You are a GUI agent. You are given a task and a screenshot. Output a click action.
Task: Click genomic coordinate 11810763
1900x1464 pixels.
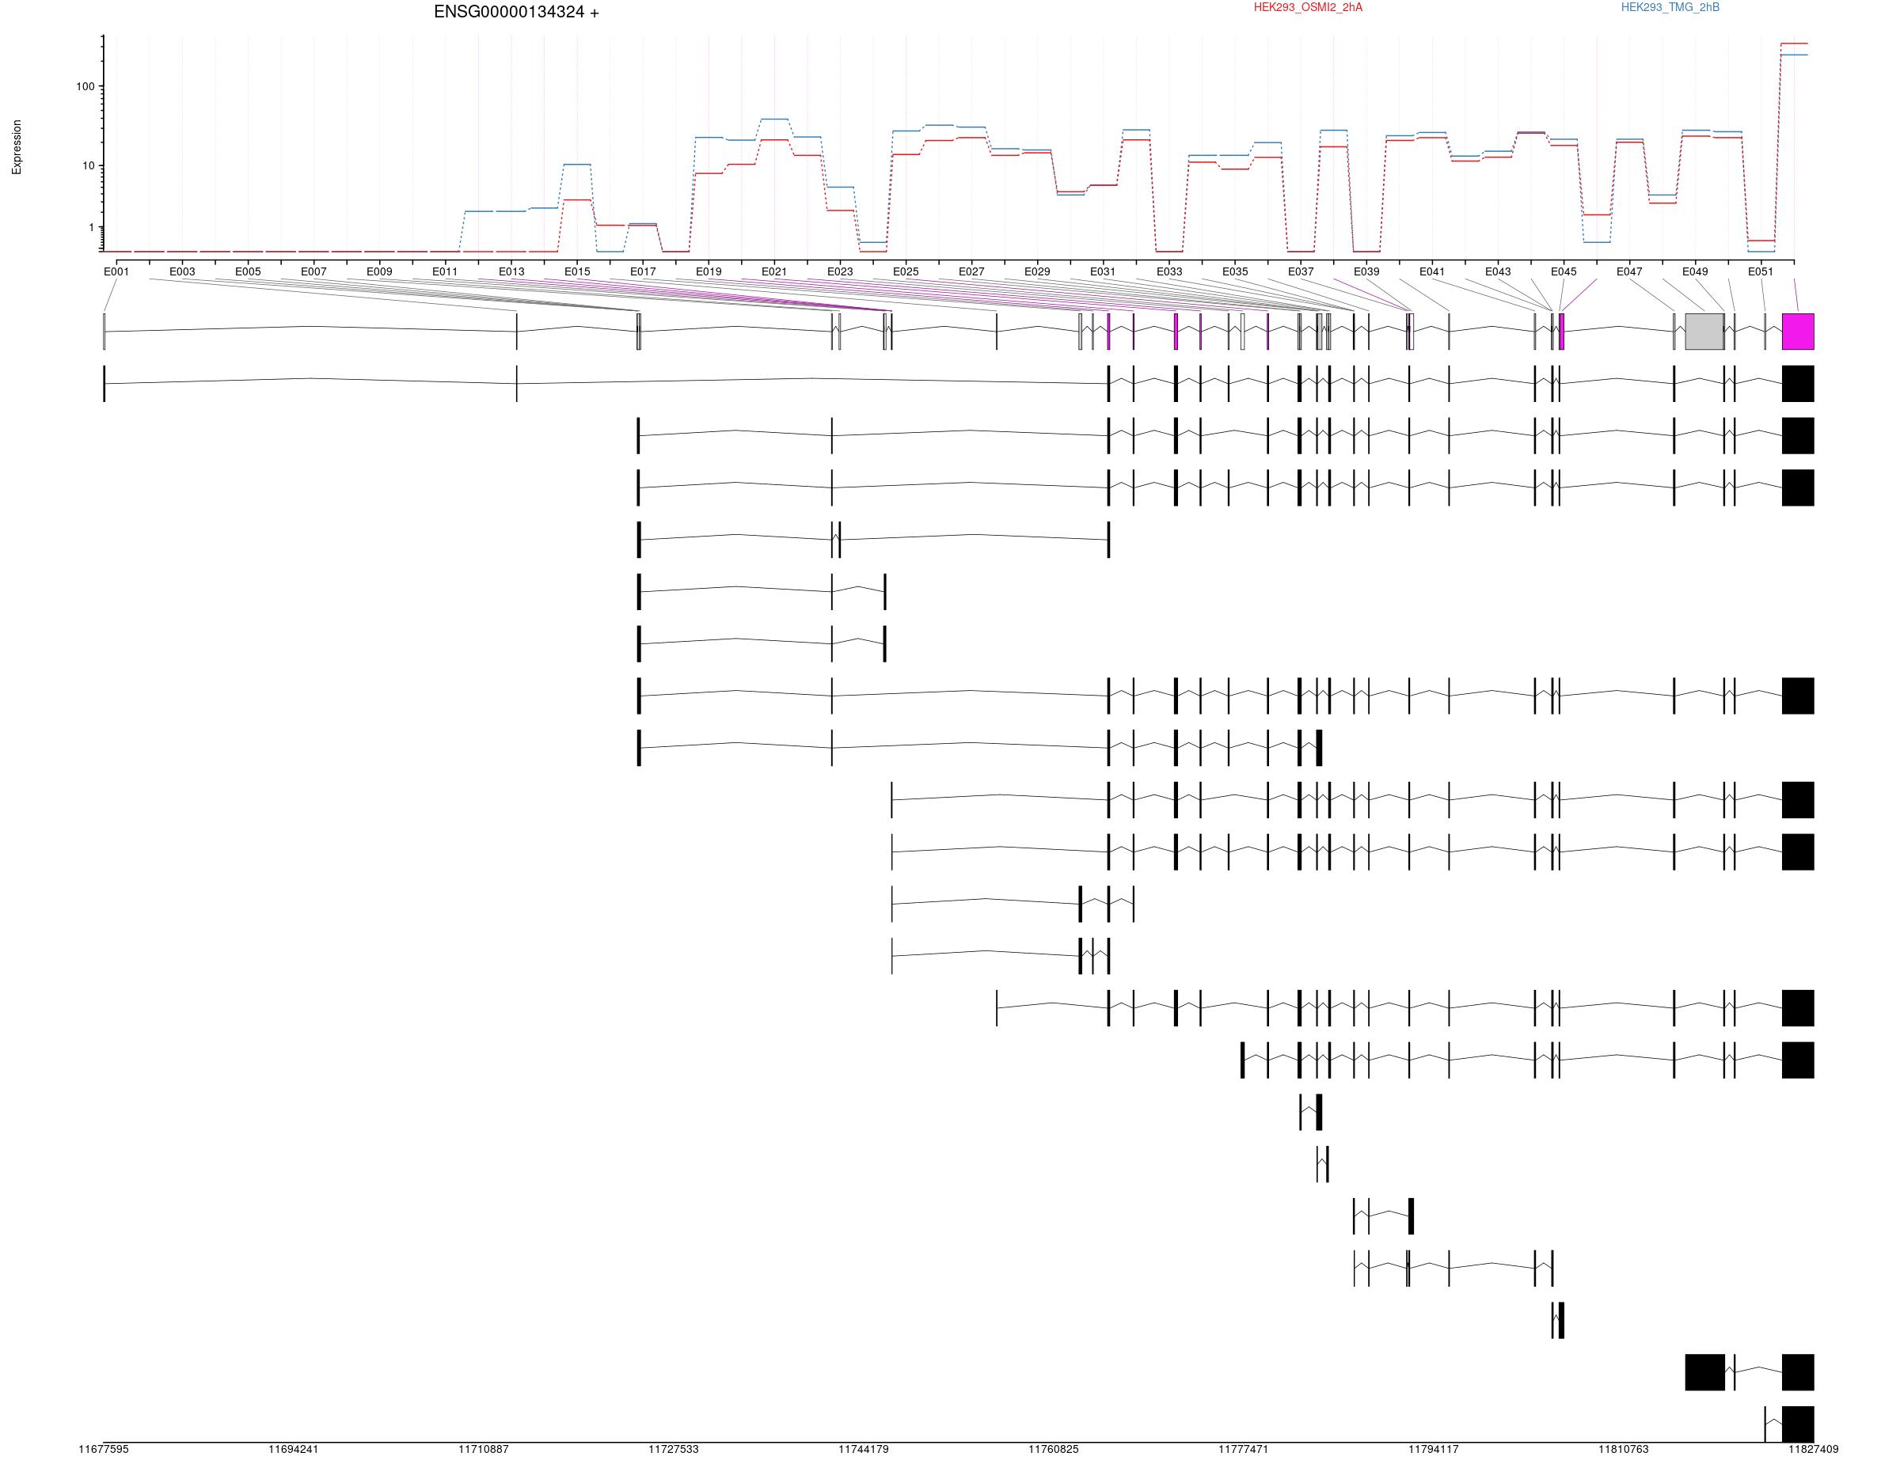pos(1624,1449)
